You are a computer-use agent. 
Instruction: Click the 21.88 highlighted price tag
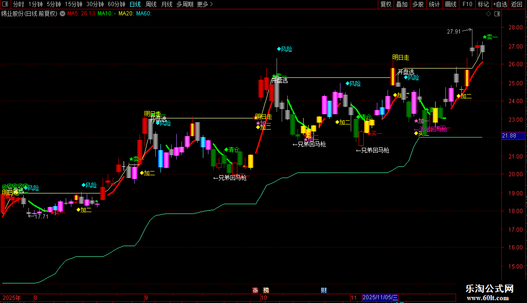(x=513, y=136)
